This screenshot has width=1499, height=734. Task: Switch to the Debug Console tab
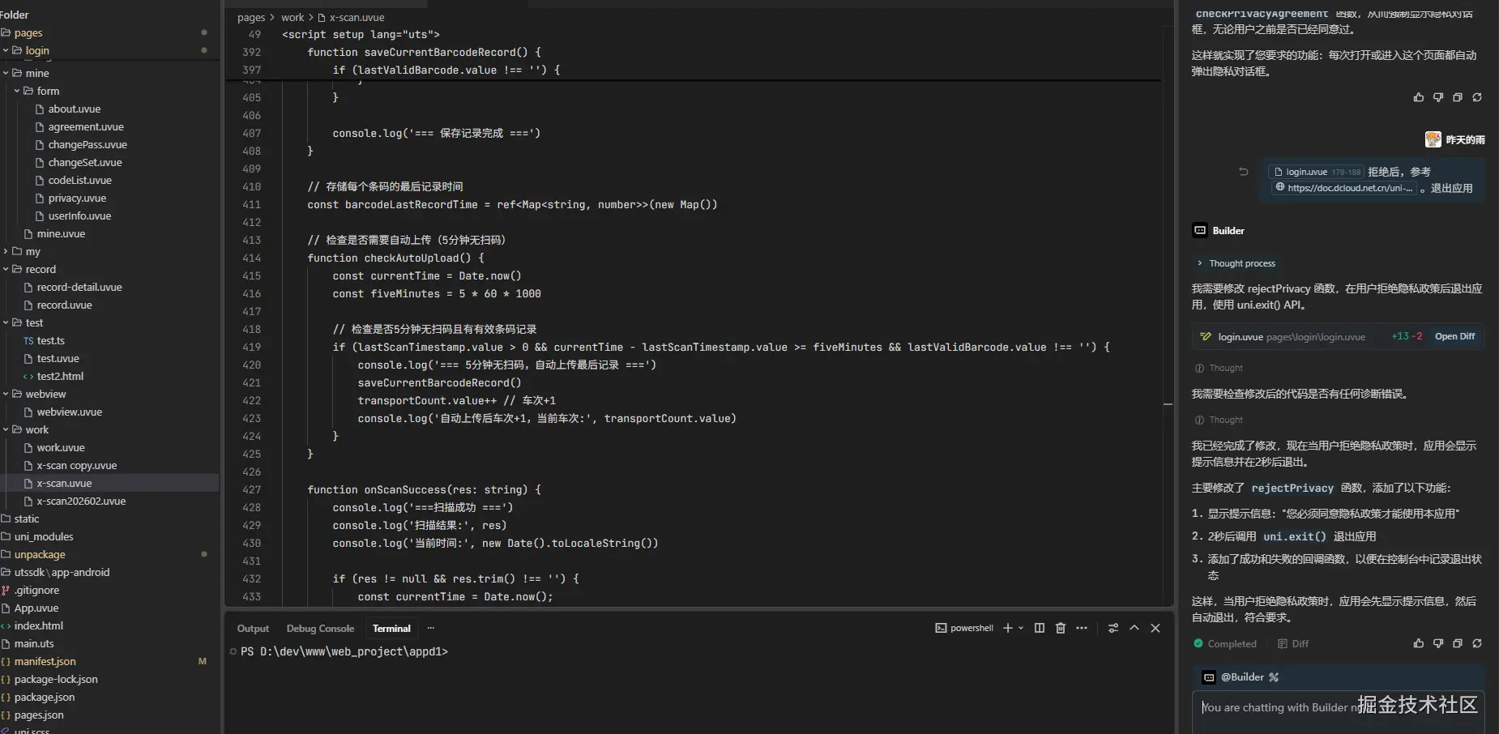tap(320, 629)
